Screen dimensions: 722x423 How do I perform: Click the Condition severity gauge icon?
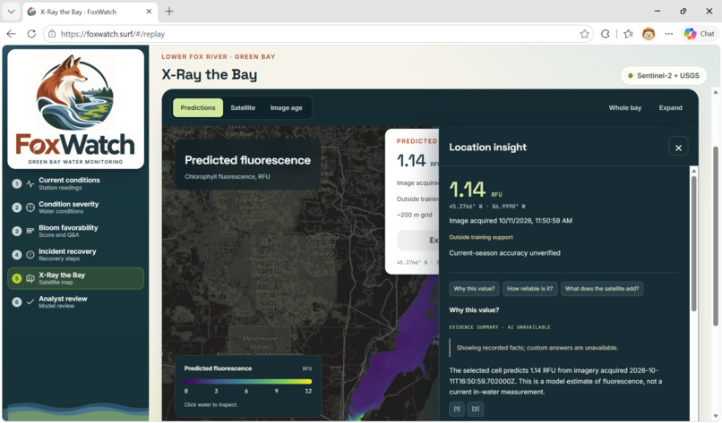coord(30,207)
